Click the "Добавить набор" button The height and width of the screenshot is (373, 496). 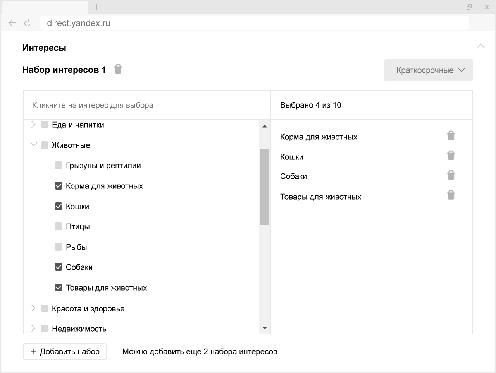tap(65, 352)
